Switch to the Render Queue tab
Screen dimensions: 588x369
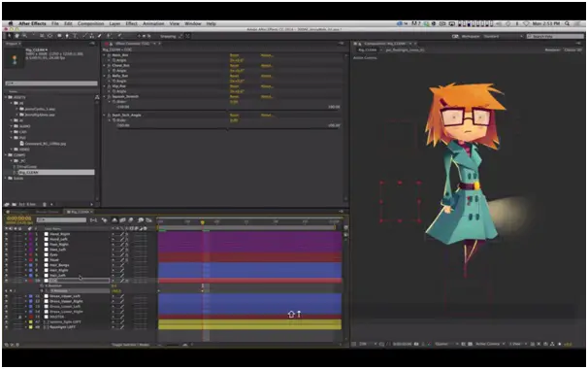[x=48, y=212]
